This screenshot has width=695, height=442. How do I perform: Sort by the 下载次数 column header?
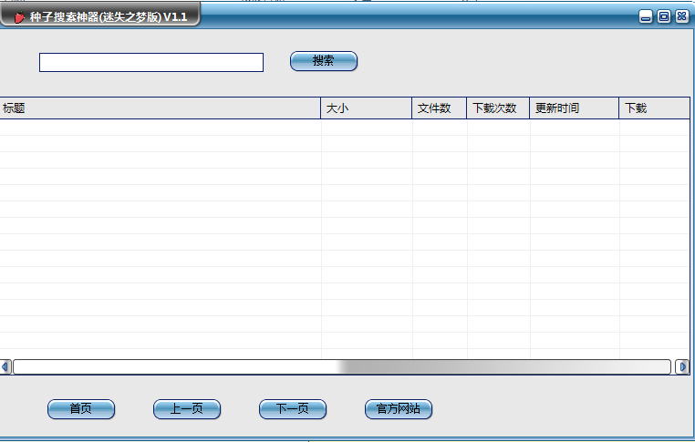tap(498, 108)
